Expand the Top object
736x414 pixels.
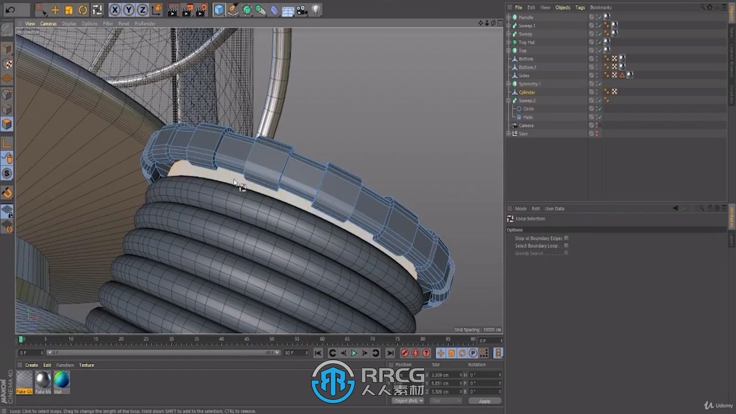coord(508,51)
